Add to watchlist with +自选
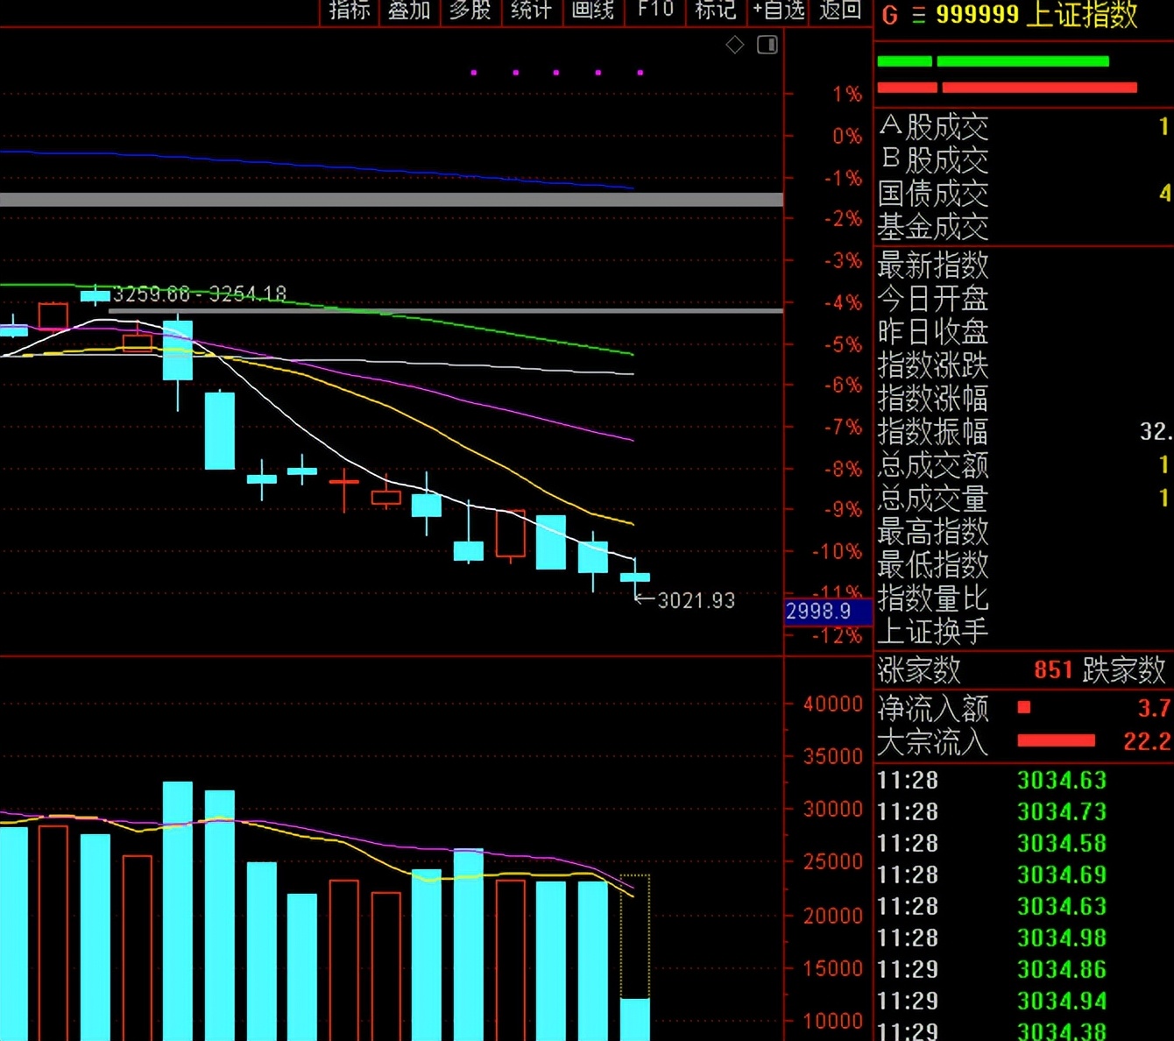The width and height of the screenshot is (1174, 1041). (779, 11)
